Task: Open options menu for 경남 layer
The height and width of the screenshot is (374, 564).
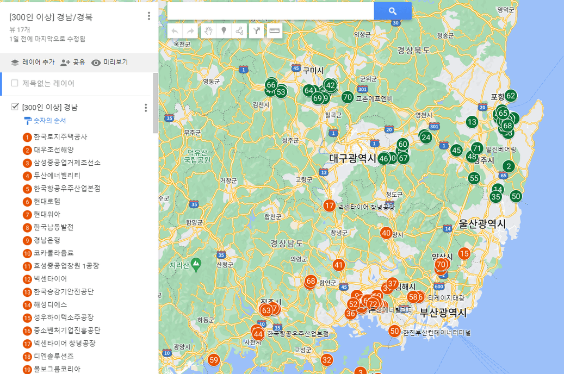Action: [146, 108]
